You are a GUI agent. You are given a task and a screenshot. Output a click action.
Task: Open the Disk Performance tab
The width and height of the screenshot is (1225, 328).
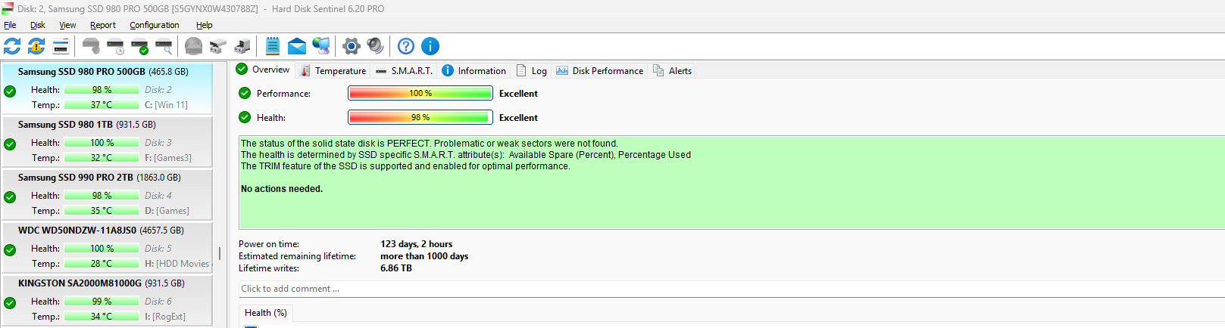[x=600, y=70]
